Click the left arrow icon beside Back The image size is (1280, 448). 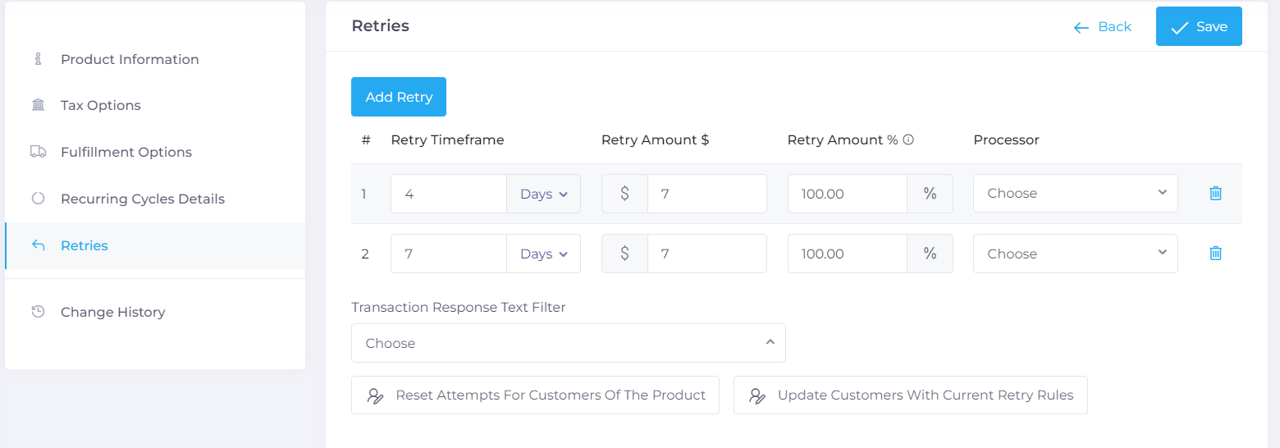1081,28
